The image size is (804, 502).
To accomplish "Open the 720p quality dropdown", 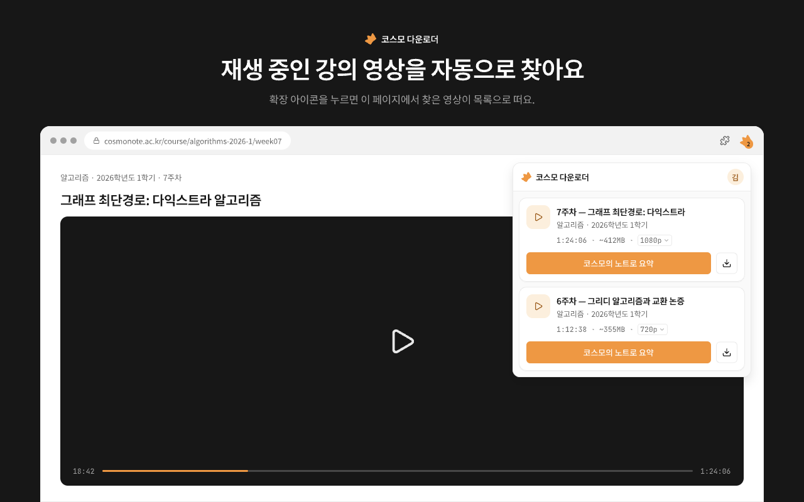I will (x=653, y=329).
